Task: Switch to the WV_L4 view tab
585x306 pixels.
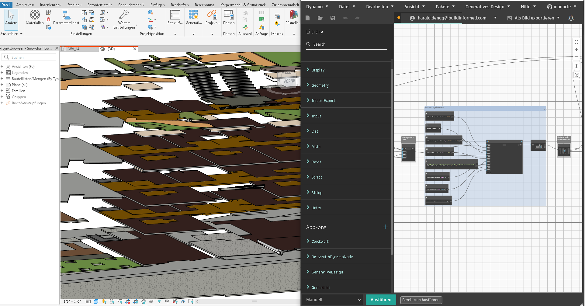Action: coord(74,49)
